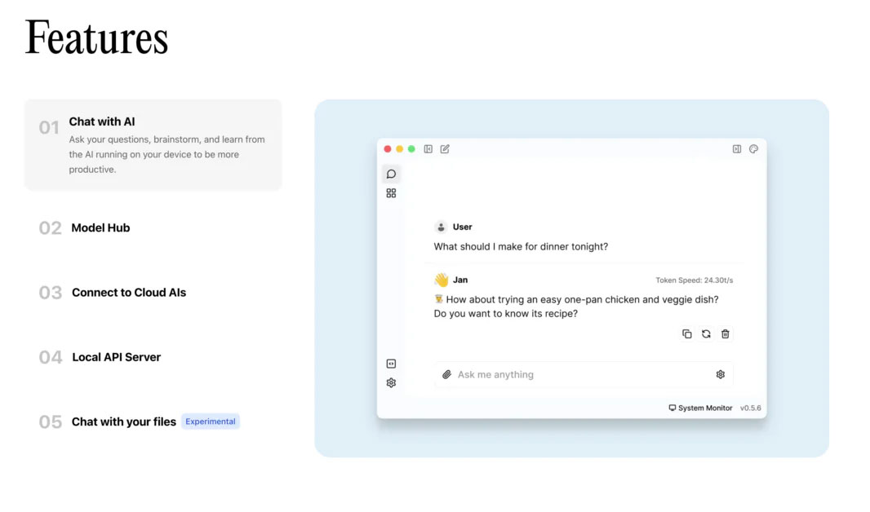
Task: Open the chat threads icon in sidebar
Action: [391, 174]
